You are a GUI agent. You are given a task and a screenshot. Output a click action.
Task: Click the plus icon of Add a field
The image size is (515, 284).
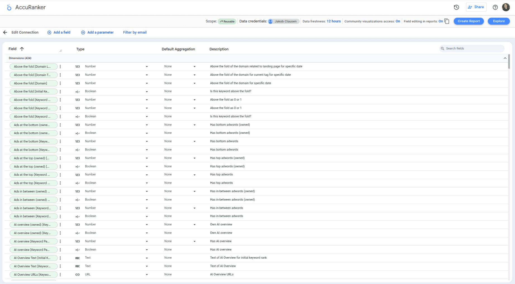coord(49,32)
